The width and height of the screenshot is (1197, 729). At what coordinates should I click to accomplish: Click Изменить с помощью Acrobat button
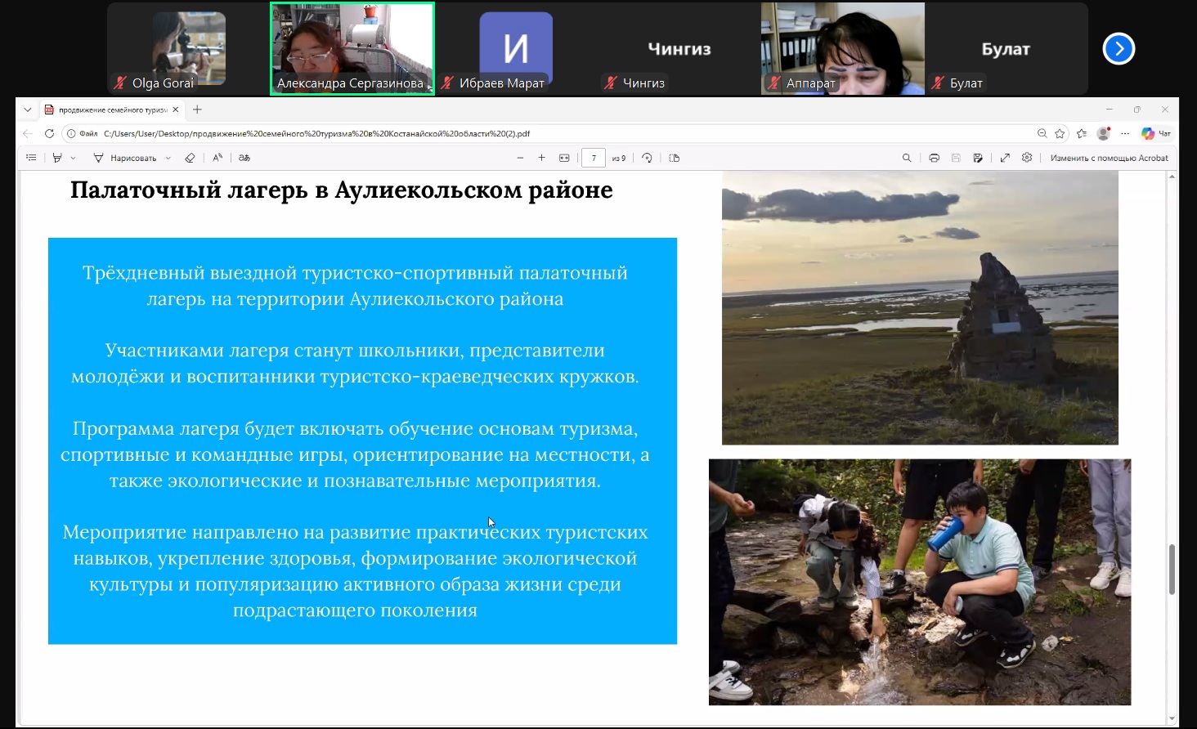click(x=1109, y=158)
